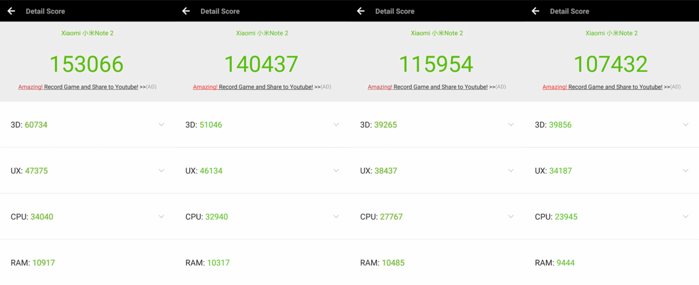Expand the CPU: 34040 row chevron
This screenshot has height=285, width=699.
161,217
